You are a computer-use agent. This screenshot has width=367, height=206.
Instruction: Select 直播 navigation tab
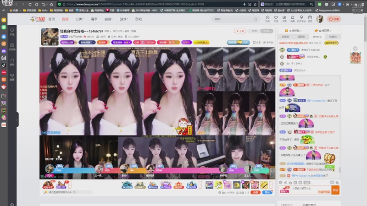click(x=65, y=19)
